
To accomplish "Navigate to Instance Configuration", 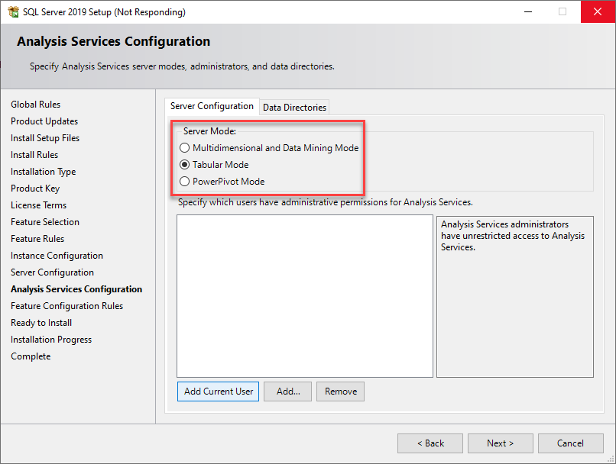I will (57, 255).
